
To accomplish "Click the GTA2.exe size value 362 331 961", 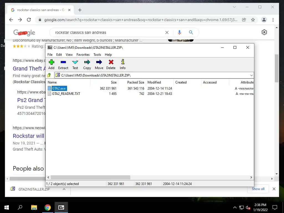I will (108, 88).
